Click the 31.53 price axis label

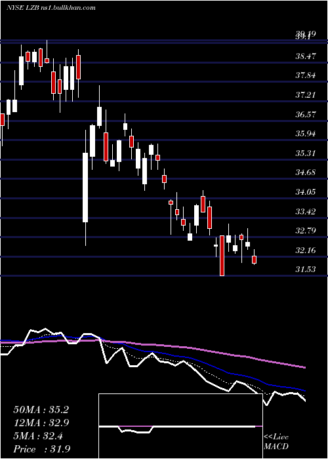(x=306, y=269)
